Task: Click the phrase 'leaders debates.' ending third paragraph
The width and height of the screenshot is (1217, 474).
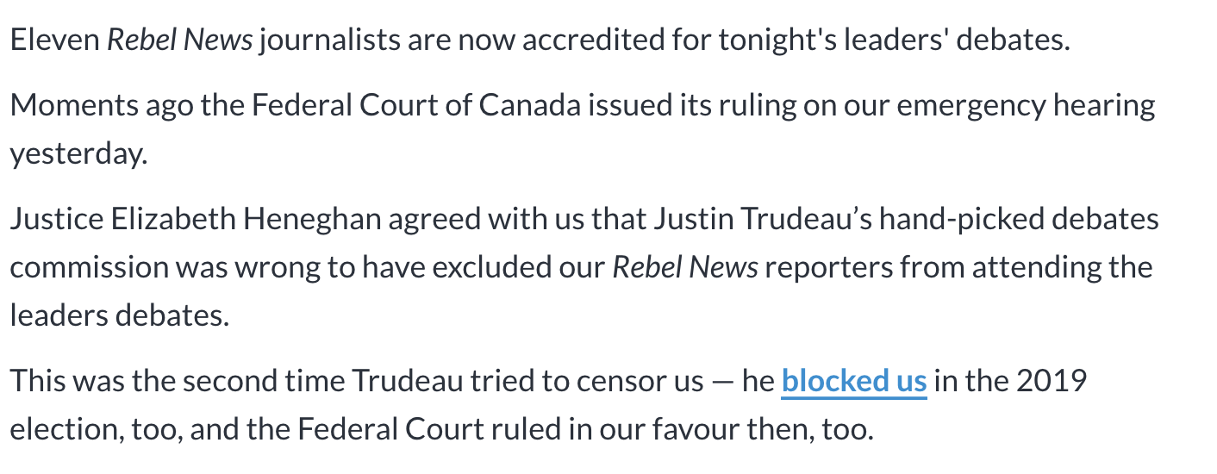Action: pos(120,315)
